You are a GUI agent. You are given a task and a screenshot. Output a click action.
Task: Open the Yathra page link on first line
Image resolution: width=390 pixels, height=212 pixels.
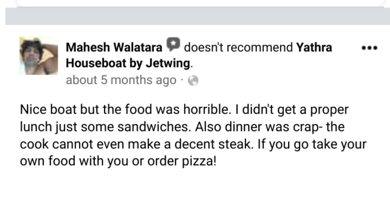pos(314,47)
